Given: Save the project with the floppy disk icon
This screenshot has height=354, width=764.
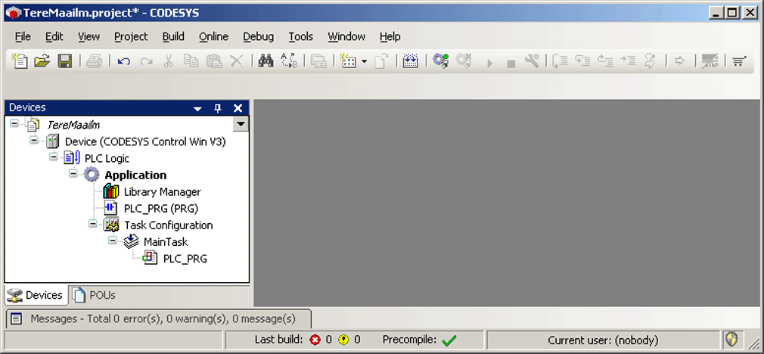Looking at the screenshot, I should [x=65, y=61].
